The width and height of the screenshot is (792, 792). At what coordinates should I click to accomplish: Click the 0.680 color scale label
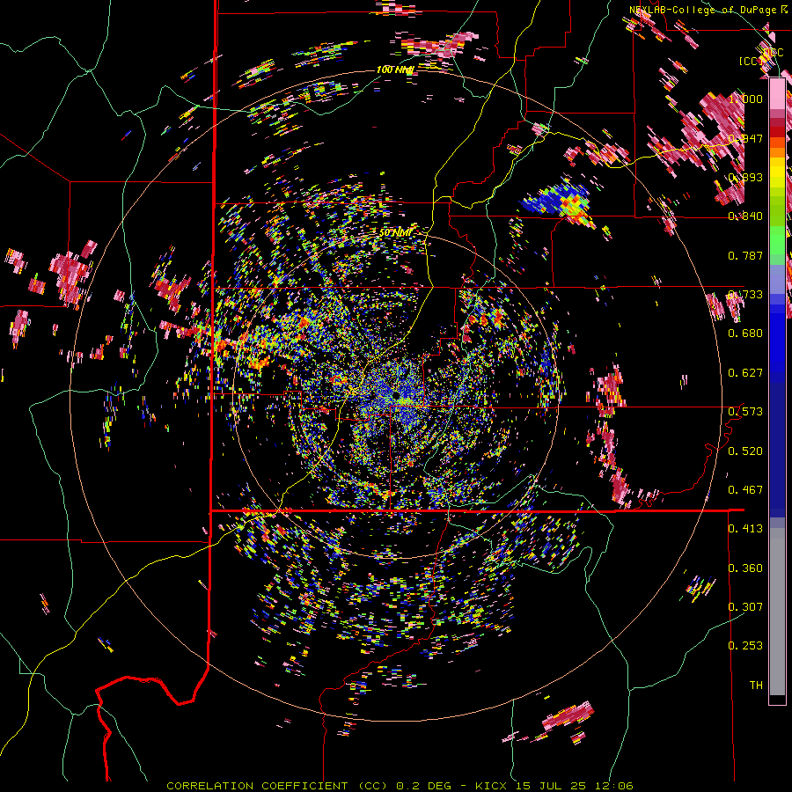(745, 334)
